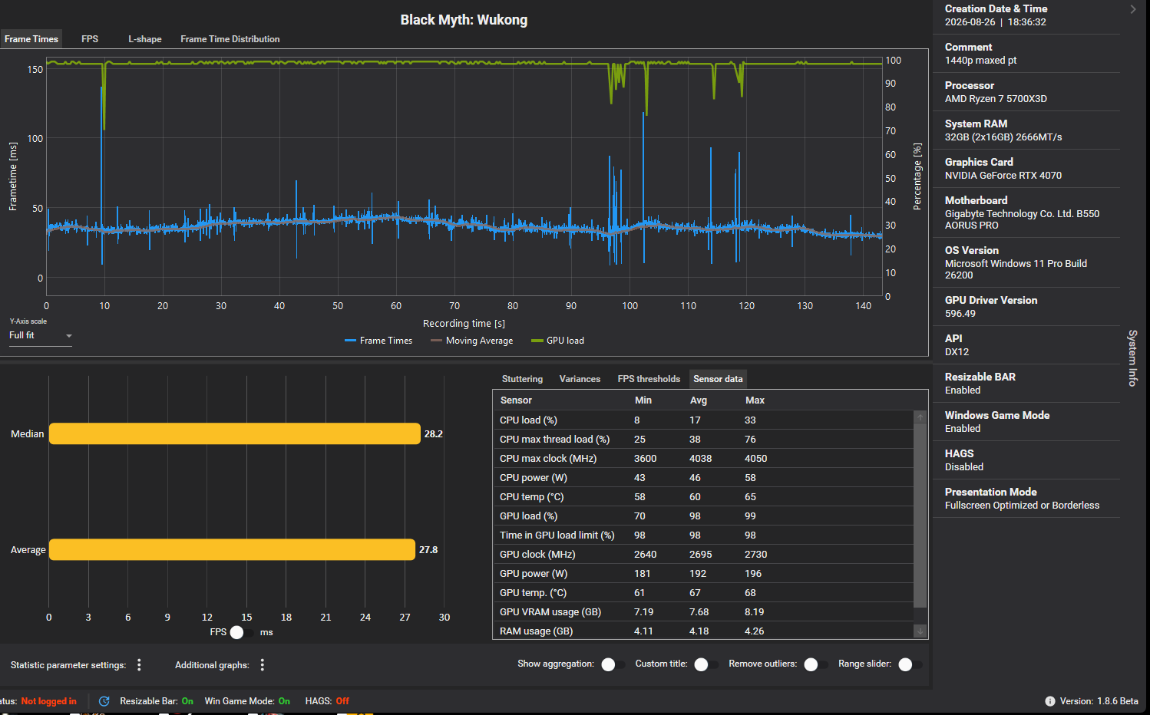Open the FPS graph tab
This screenshot has height=715, width=1150.
(x=90, y=39)
